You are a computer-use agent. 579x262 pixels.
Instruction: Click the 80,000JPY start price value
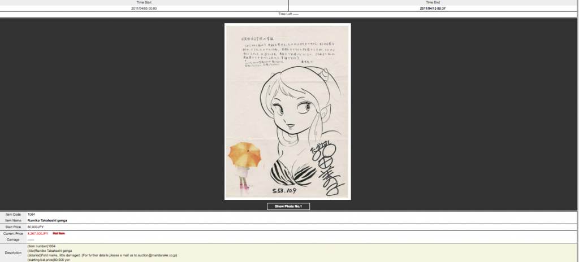(x=36, y=227)
